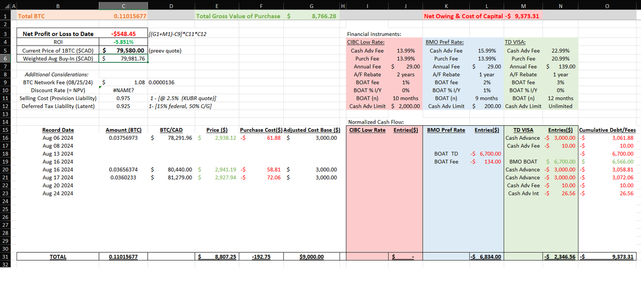641x287 pixels.
Task: Select row 31 header
Action: tap(7, 256)
